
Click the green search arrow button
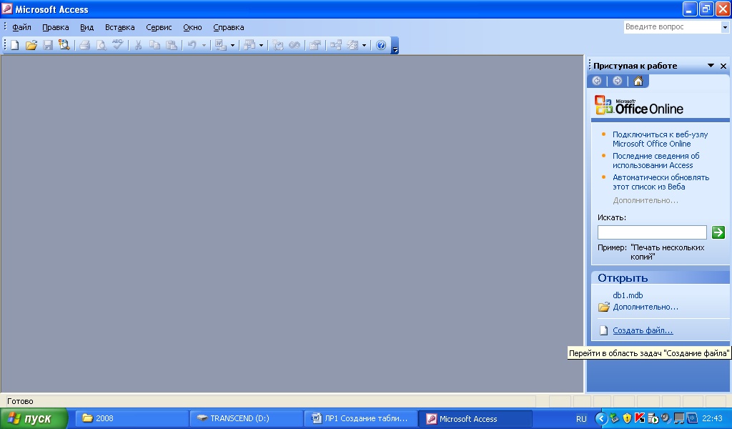click(x=718, y=232)
